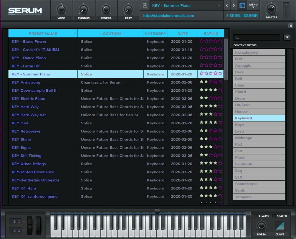Click inside the preset search field

click(x=257, y=37)
